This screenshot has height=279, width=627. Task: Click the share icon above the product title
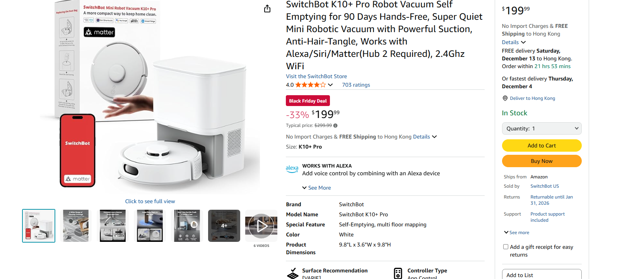click(267, 8)
